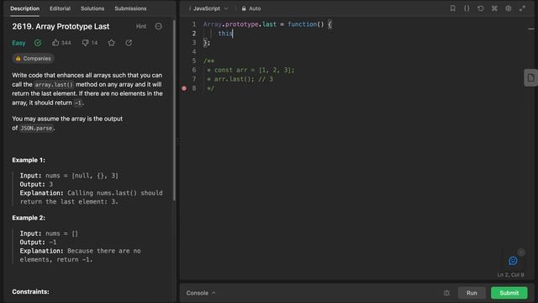538x303 pixels.
Task: Open the more options circle icon beside Hint
Action: (159, 26)
